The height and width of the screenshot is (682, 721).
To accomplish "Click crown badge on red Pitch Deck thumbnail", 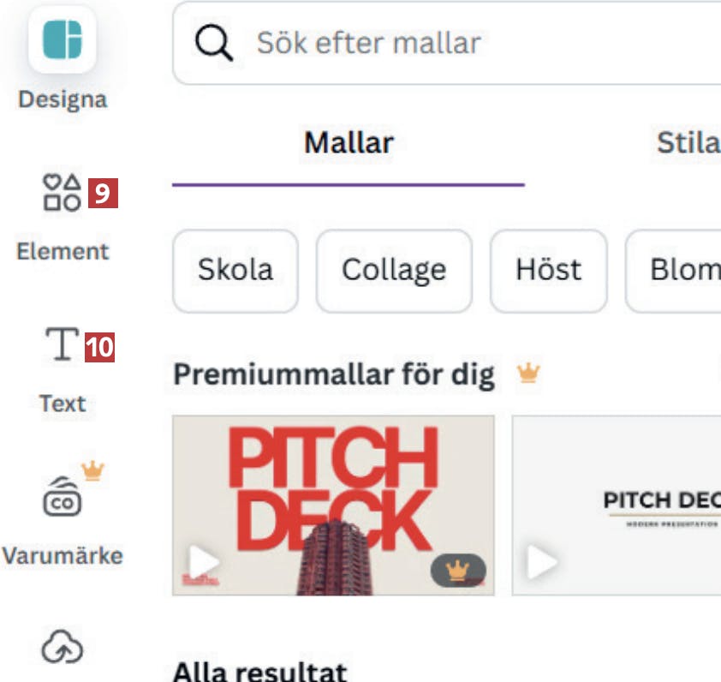I will coord(458,568).
